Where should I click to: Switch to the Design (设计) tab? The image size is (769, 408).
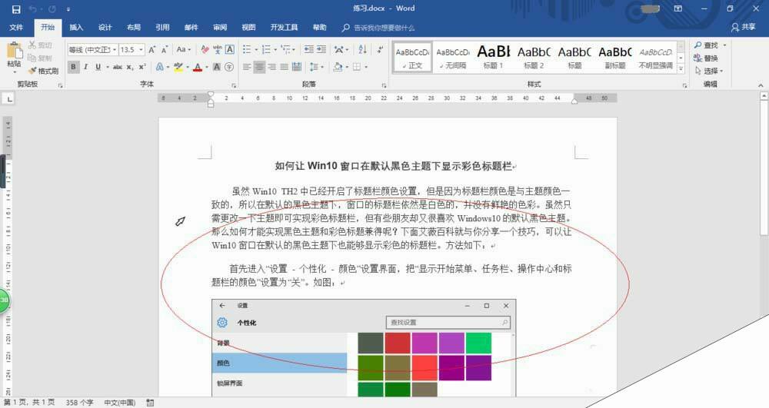click(x=105, y=28)
